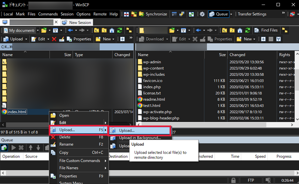Go to local parent directory icon
This screenshot has width=299, height=184.
coord(96,30)
